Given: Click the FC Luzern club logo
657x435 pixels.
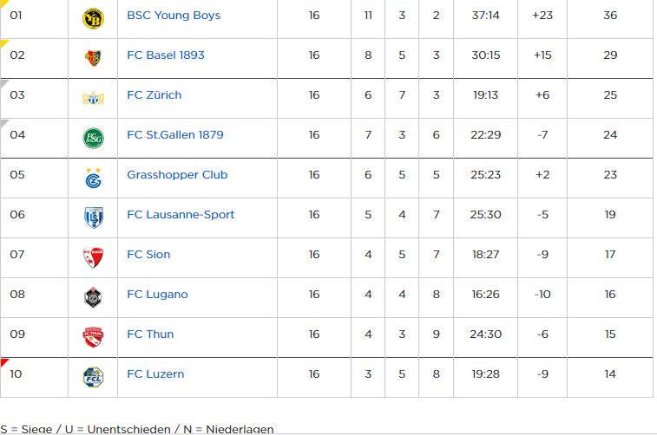Looking at the screenshot, I should pos(93,377).
